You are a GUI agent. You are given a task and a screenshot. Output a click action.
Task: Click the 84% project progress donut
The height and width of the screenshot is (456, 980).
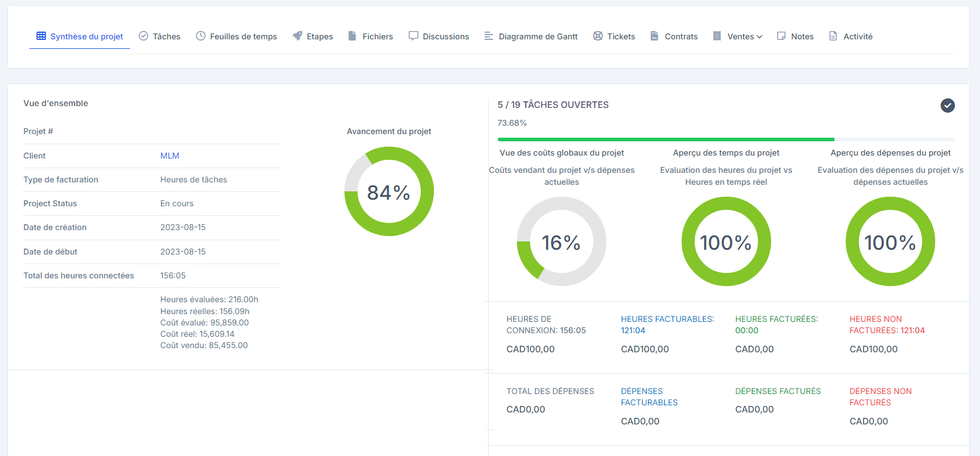pyautogui.click(x=389, y=191)
